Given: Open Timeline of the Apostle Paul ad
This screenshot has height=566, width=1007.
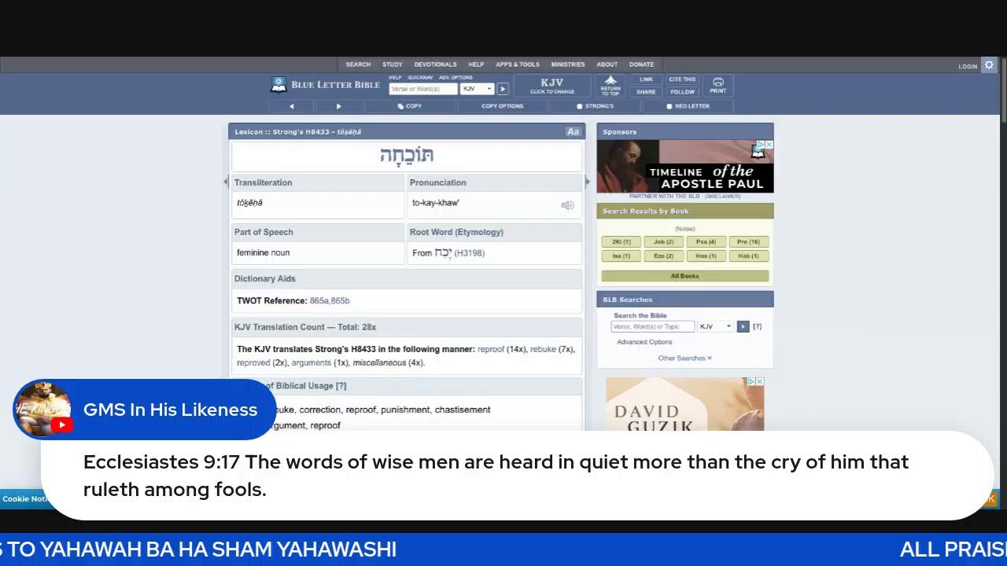Looking at the screenshot, I should coord(684,167).
